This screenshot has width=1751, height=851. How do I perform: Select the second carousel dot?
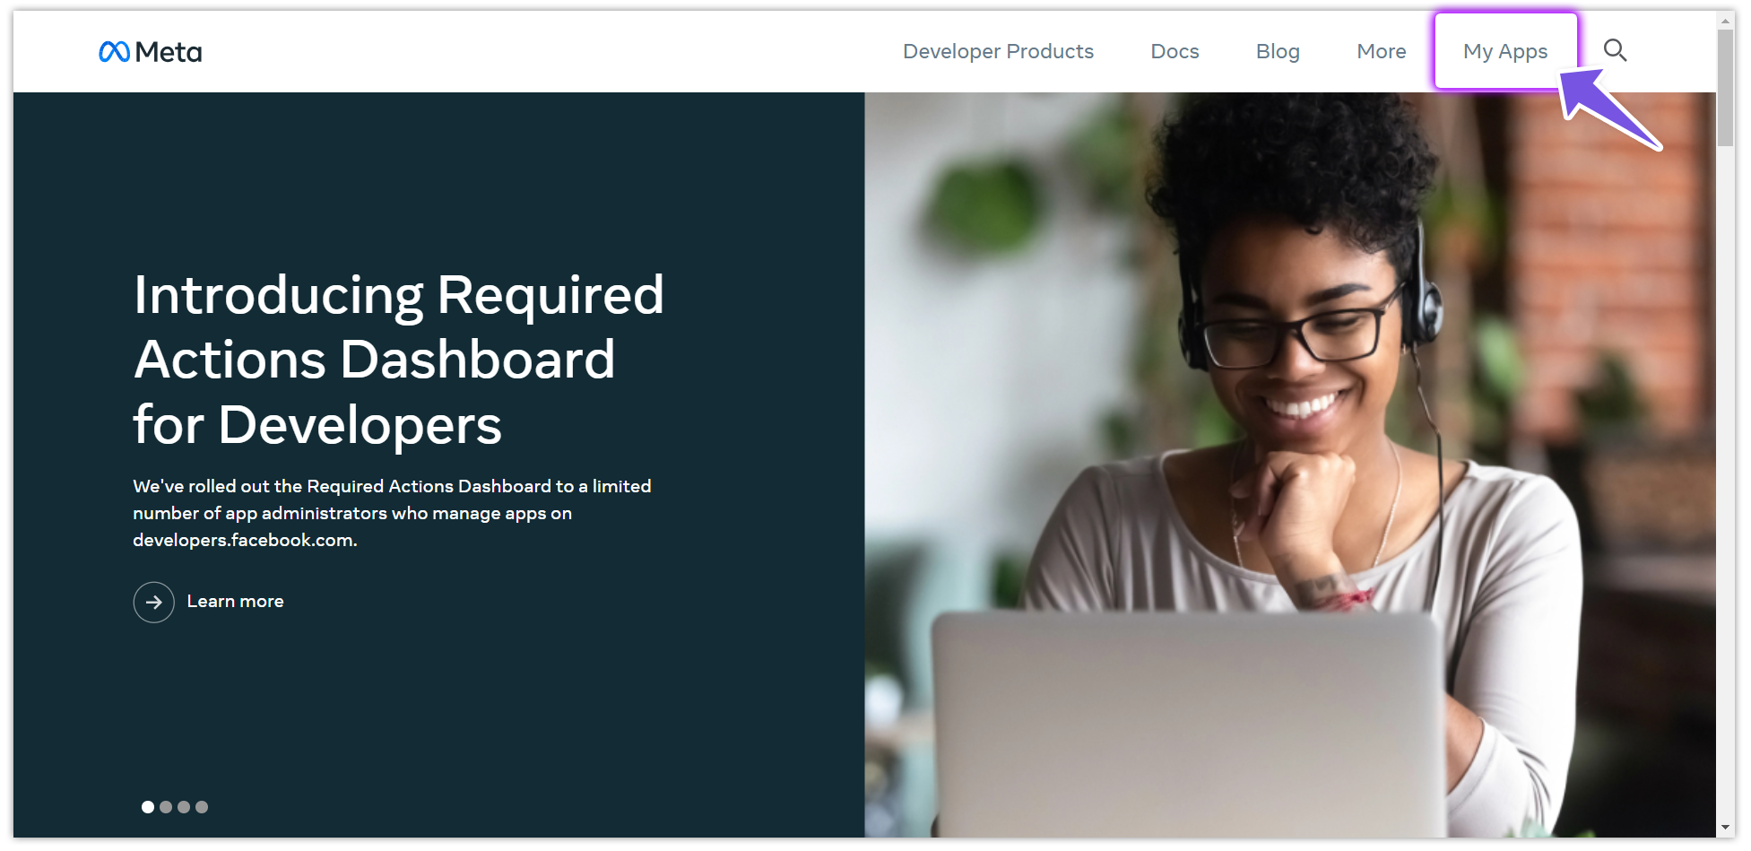point(166,807)
